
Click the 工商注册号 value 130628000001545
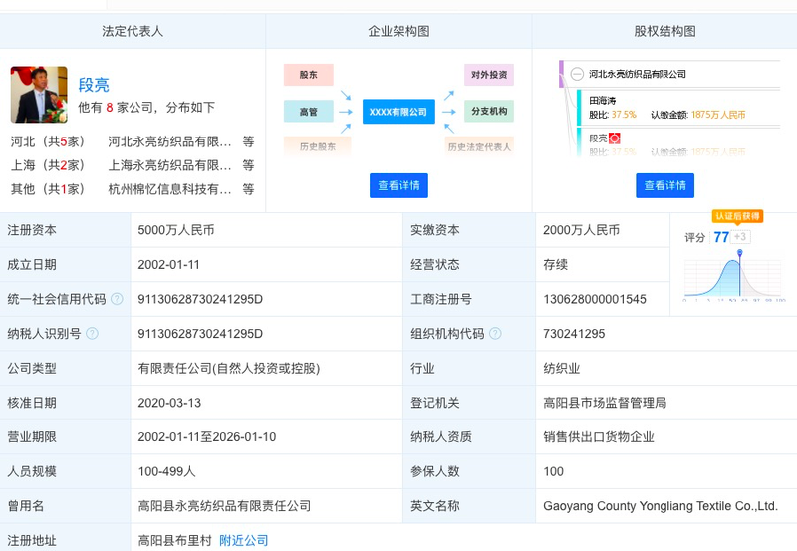(595, 299)
